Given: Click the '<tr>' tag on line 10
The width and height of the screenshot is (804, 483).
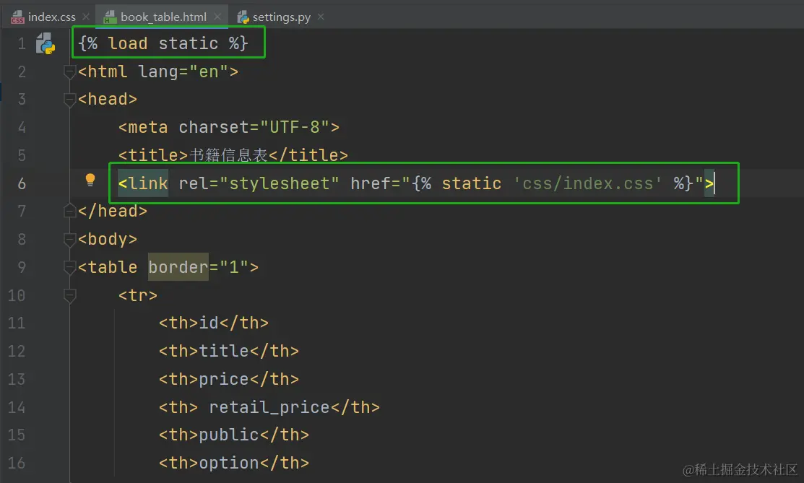Looking at the screenshot, I should click(138, 295).
